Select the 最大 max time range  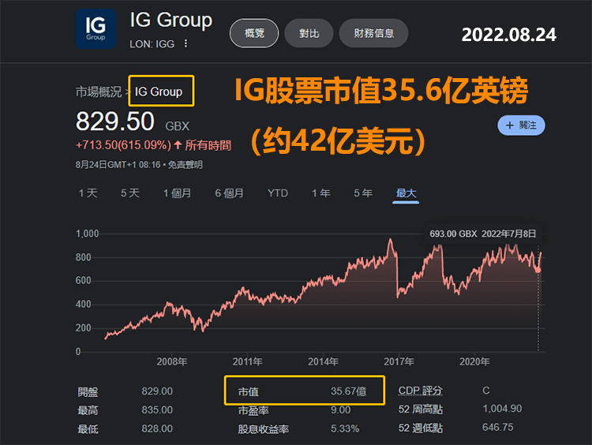[406, 193]
